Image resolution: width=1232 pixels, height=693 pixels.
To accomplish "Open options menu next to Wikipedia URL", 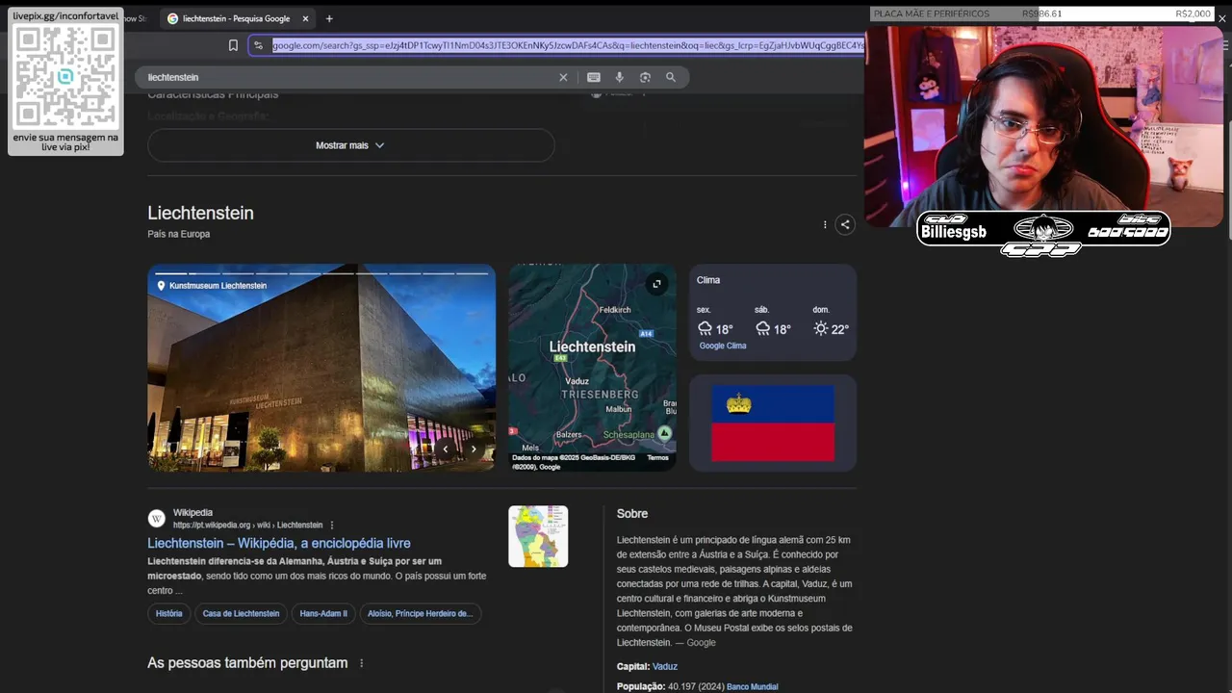I will pos(332,526).
